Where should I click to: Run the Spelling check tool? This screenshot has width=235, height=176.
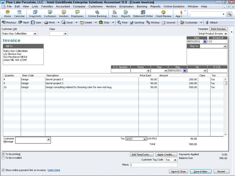click(137, 22)
